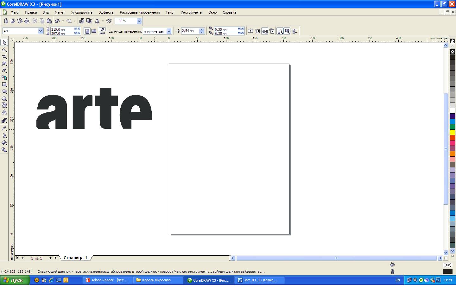Toggle Snap to Guidelines button

pyautogui.click(x=258, y=31)
